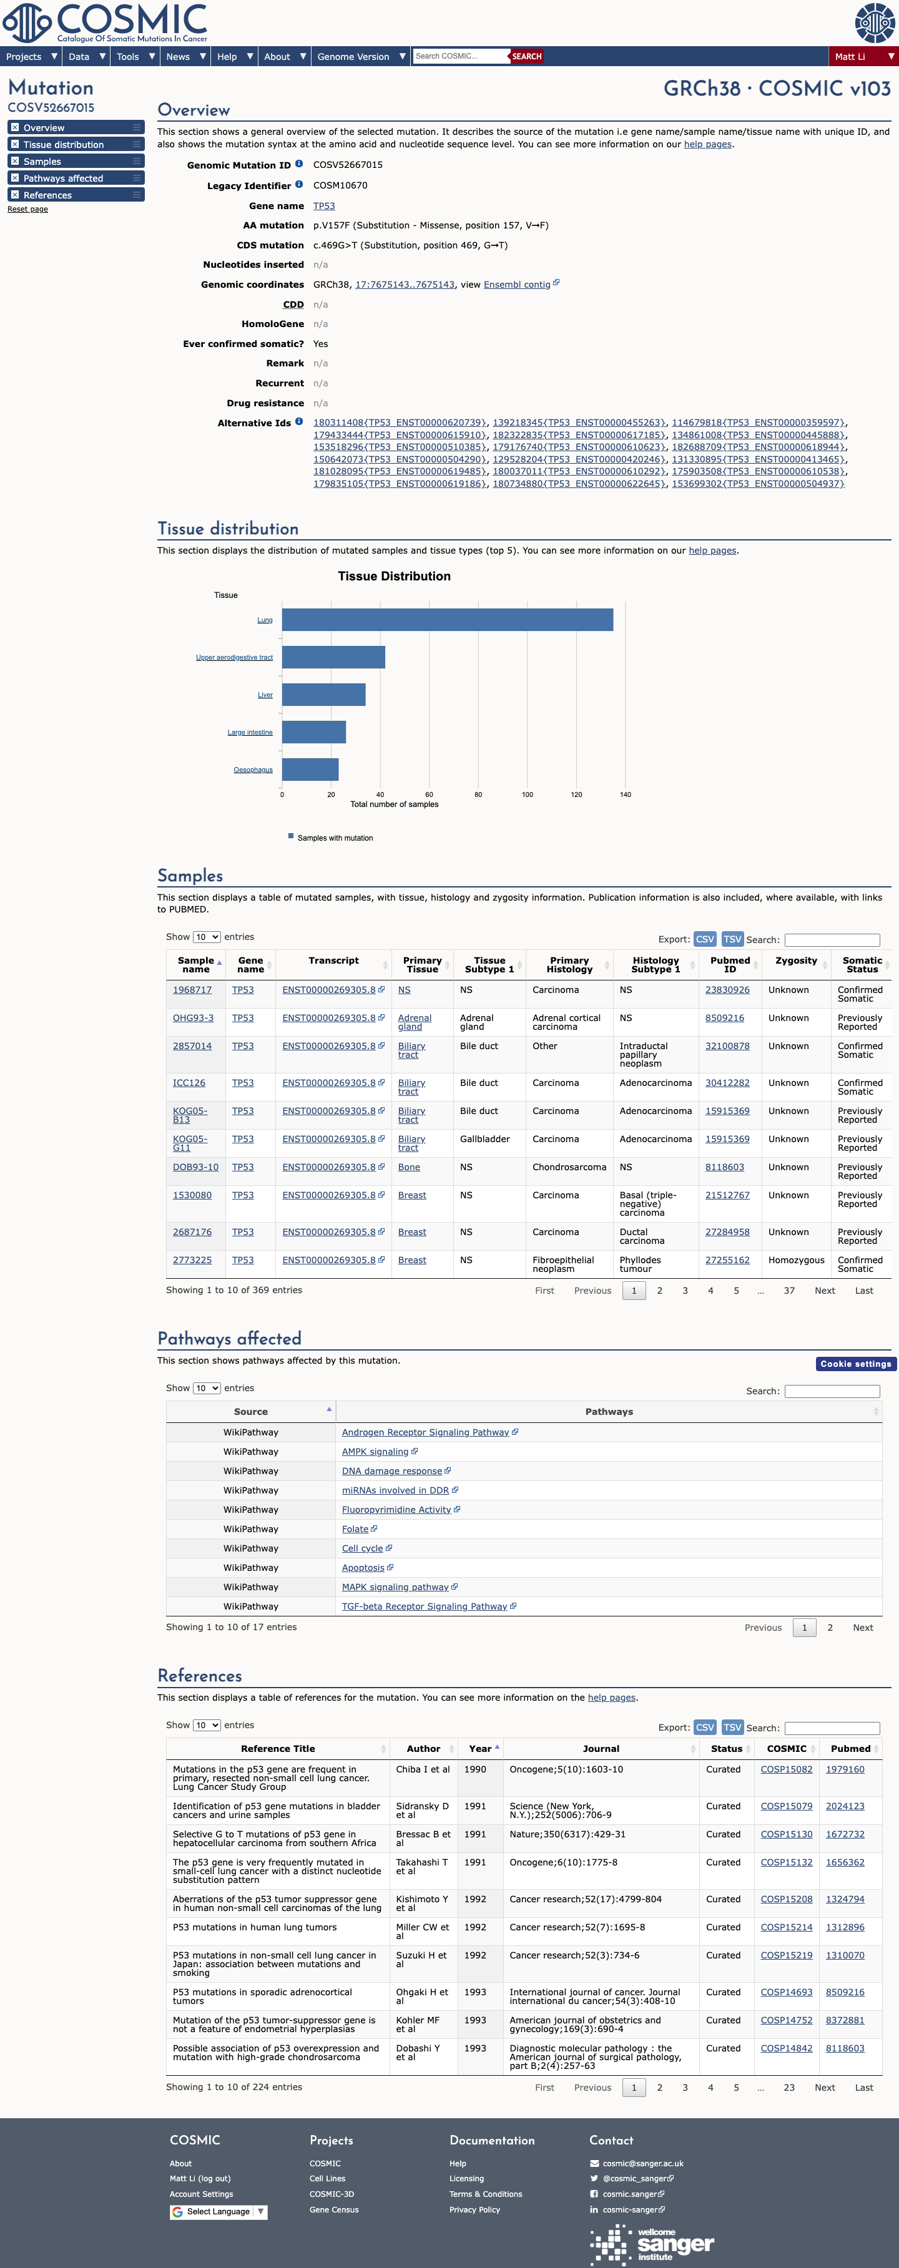899x2268 pixels.
Task: Open the Select Language dropdown in footer
Action: 219,2212
